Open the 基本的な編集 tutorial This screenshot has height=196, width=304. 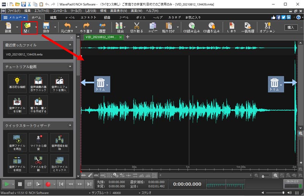(17, 83)
